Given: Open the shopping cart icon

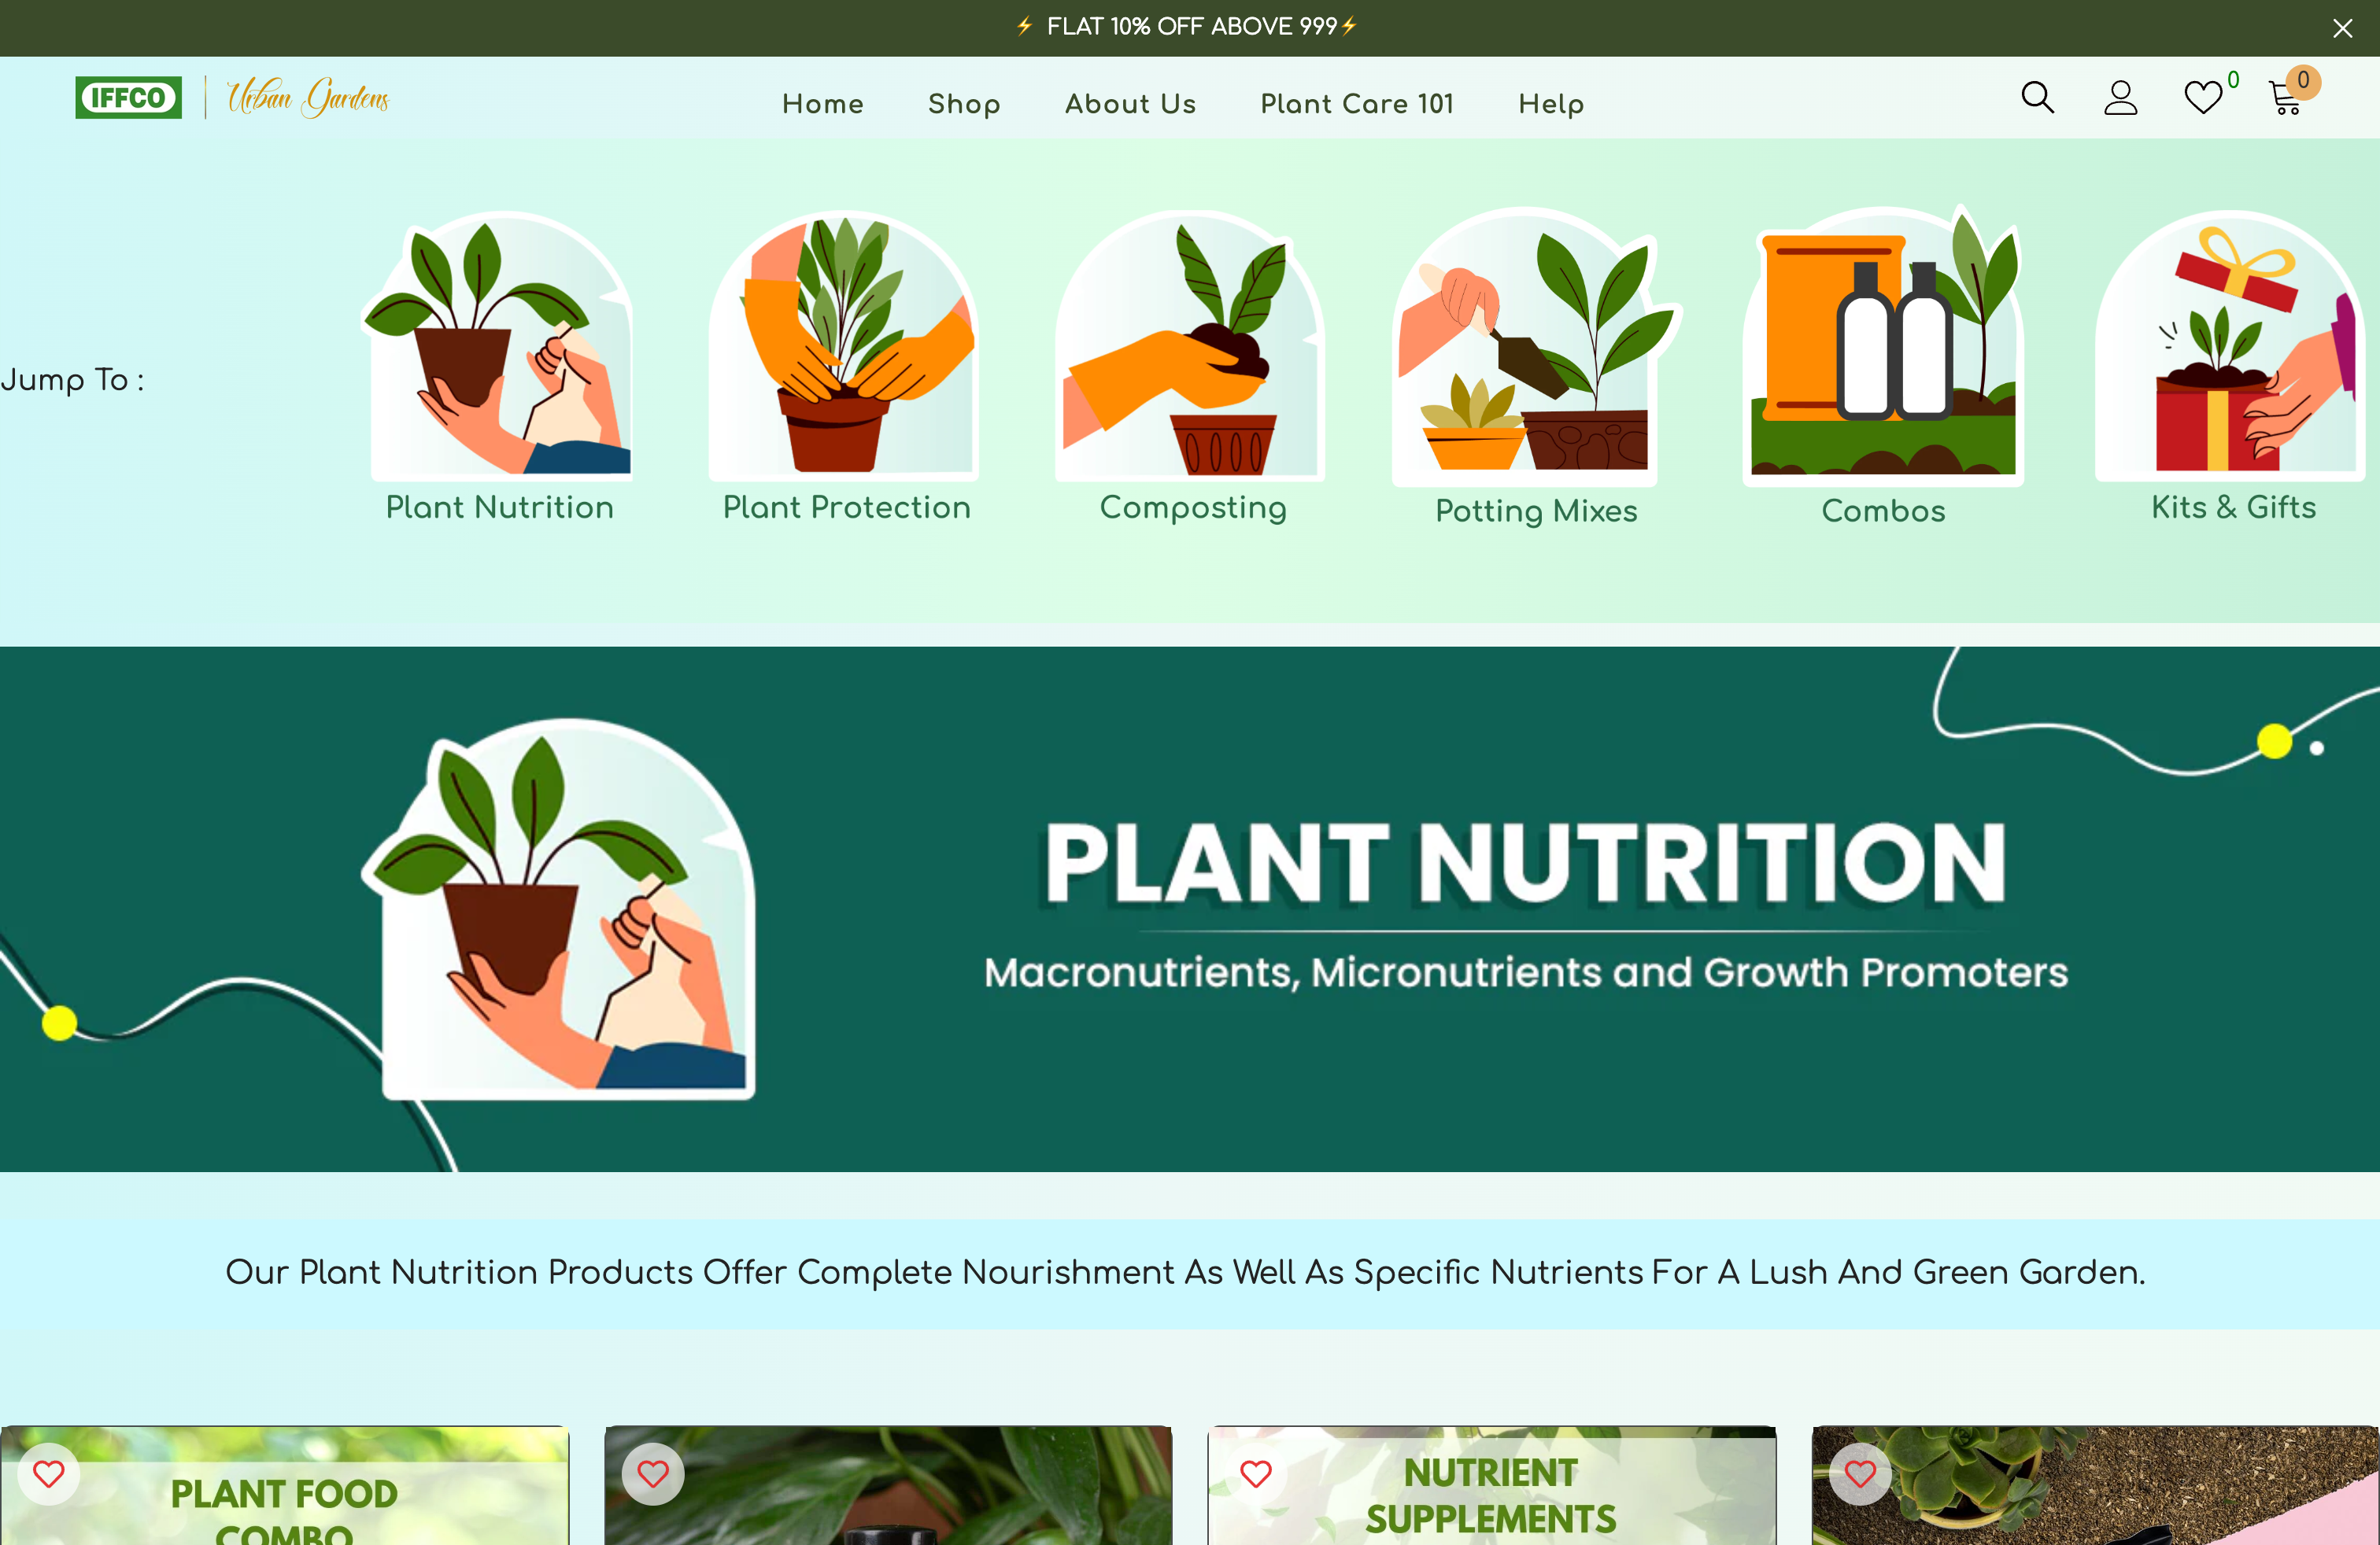Looking at the screenshot, I should click(2287, 97).
